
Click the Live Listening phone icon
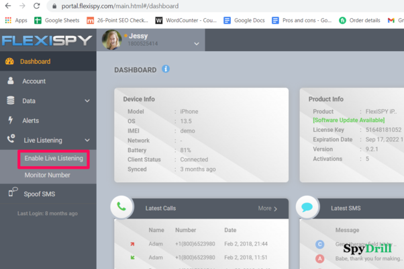click(x=9, y=140)
